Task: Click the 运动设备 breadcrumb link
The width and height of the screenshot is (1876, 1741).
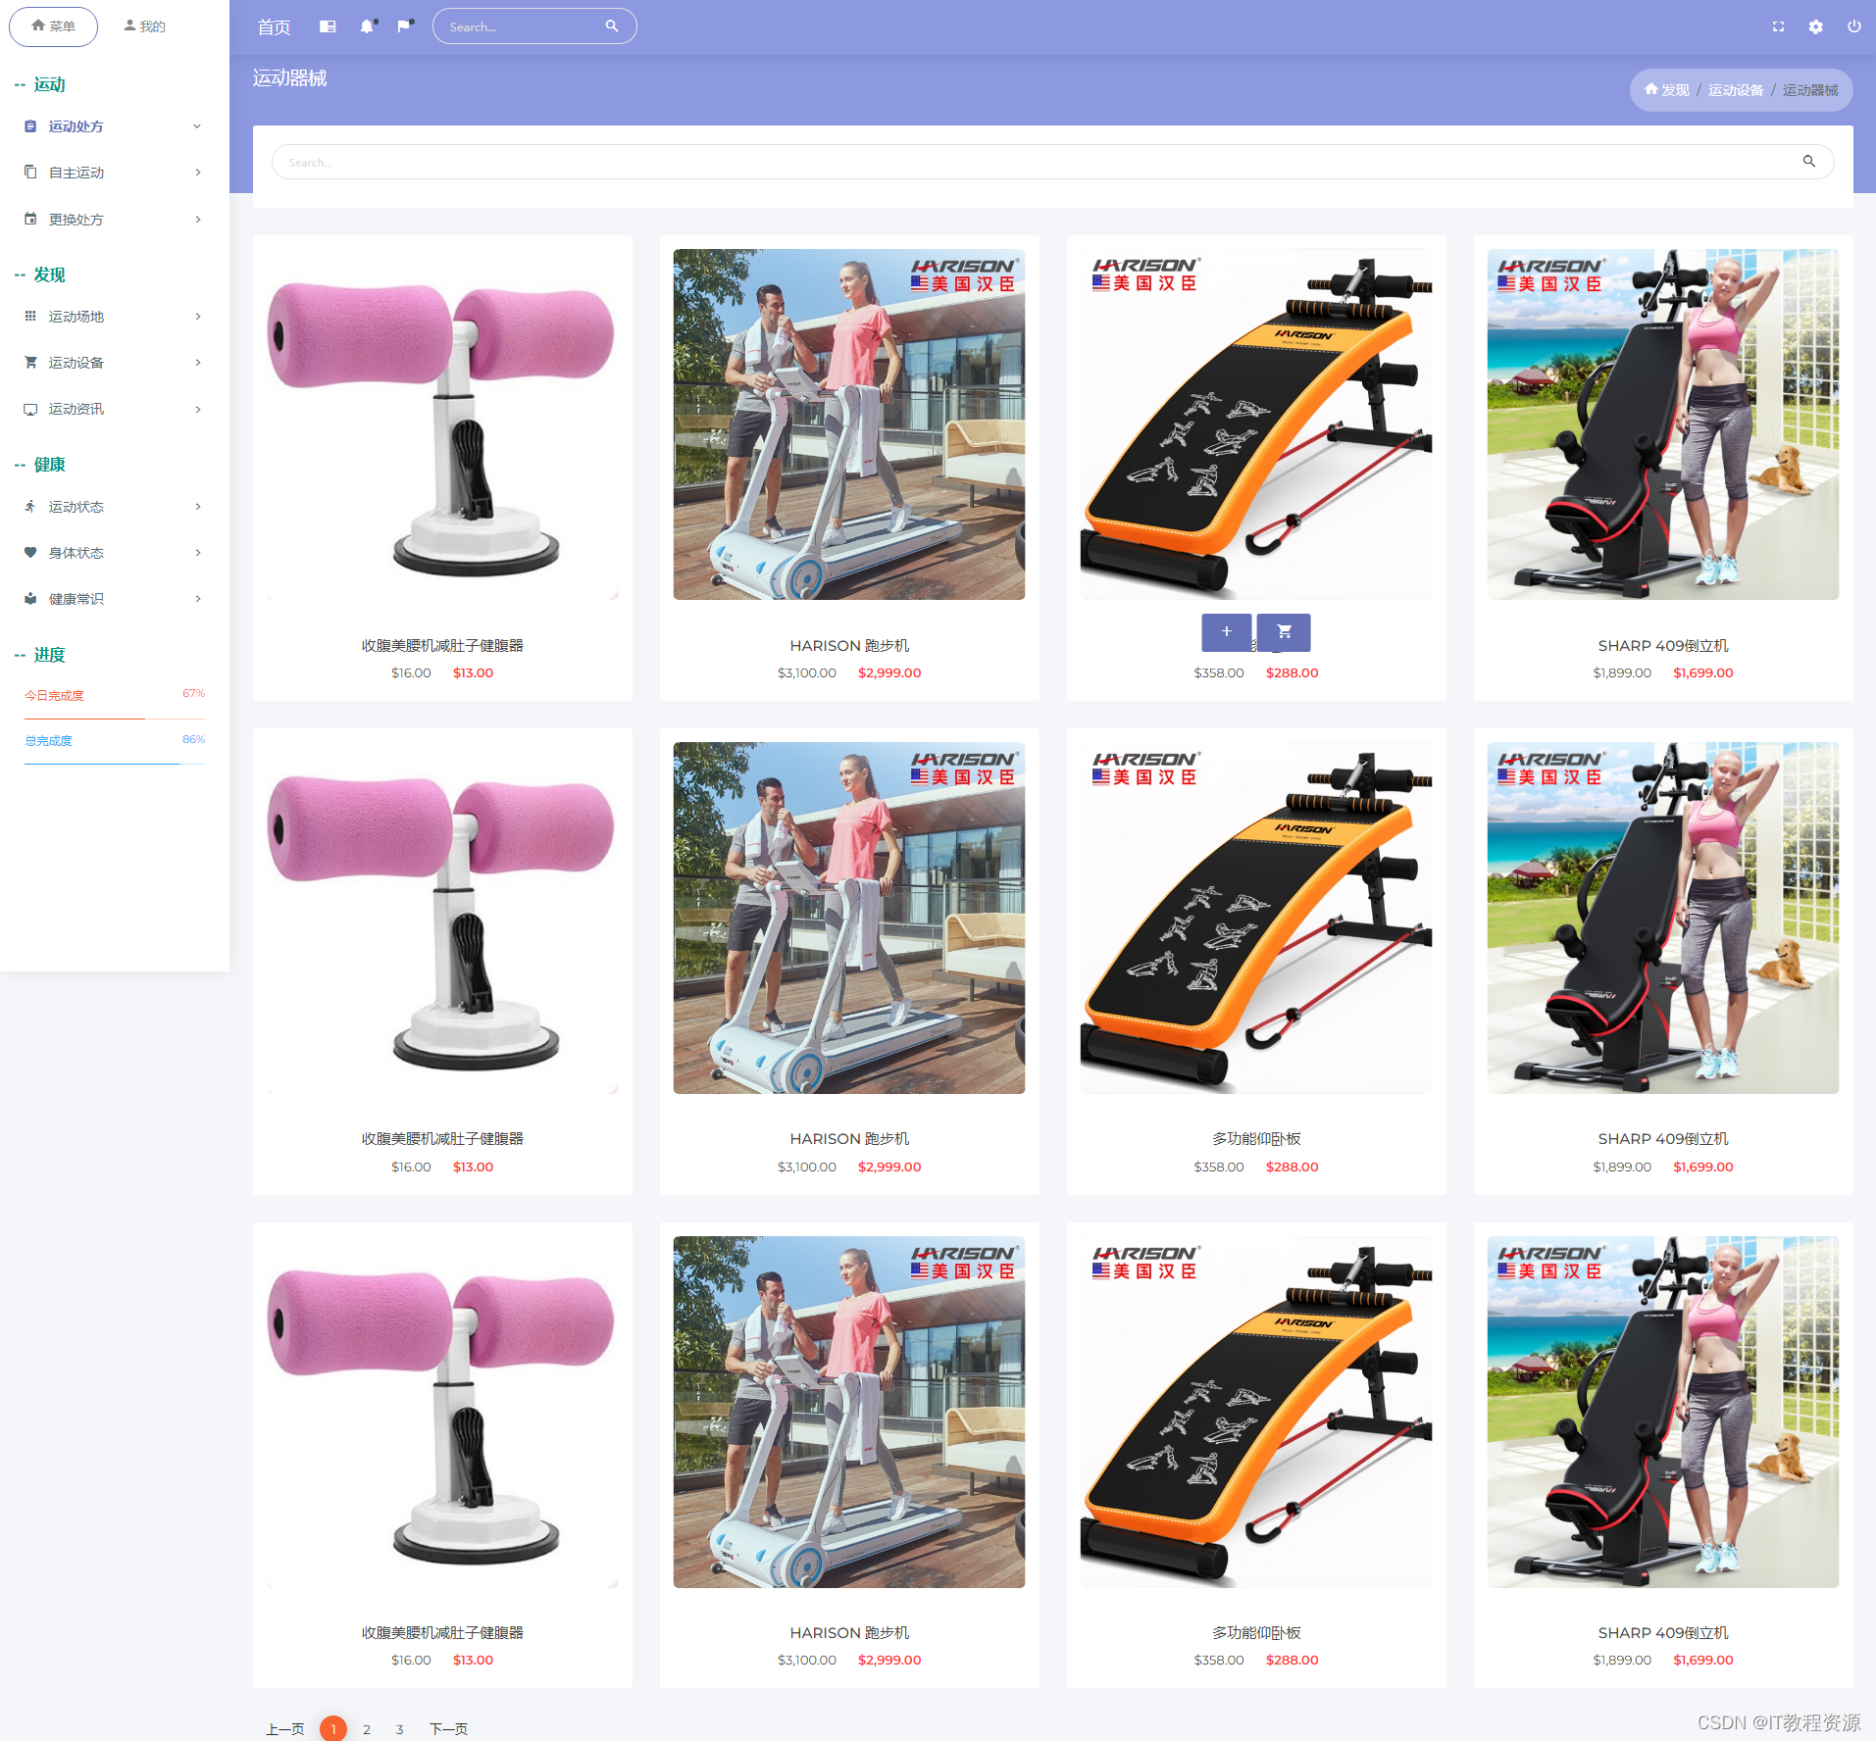Action: pyautogui.click(x=1735, y=90)
